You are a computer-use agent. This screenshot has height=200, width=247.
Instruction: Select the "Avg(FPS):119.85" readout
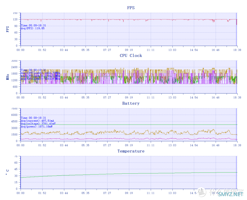click(x=33, y=28)
